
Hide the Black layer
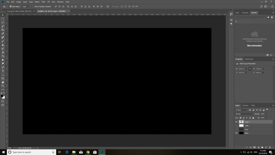point(236,133)
